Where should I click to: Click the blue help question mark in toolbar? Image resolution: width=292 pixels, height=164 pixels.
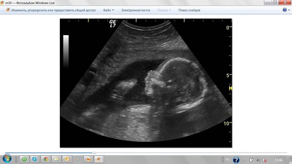coord(284,10)
